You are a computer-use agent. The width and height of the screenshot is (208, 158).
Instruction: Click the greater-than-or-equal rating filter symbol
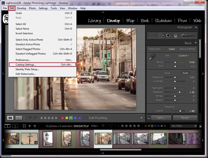pos(118,126)
